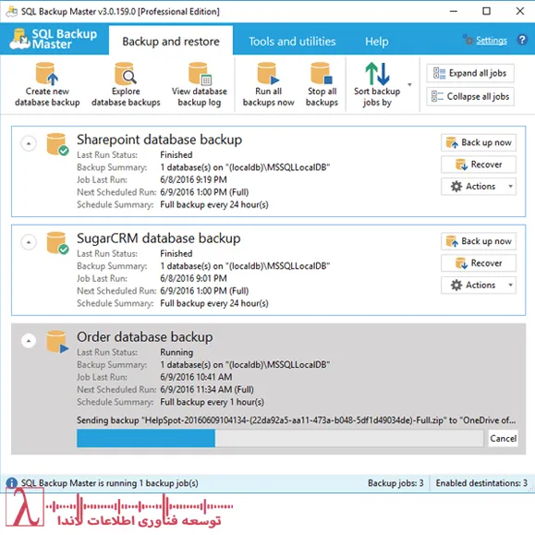
Task: Click 'Enabled destintations: 3' status entry
Action: (481, 483)
